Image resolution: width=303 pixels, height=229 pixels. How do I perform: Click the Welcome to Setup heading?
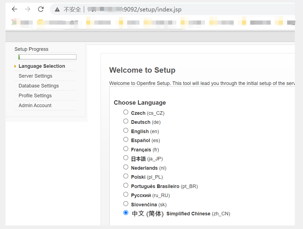142,70
